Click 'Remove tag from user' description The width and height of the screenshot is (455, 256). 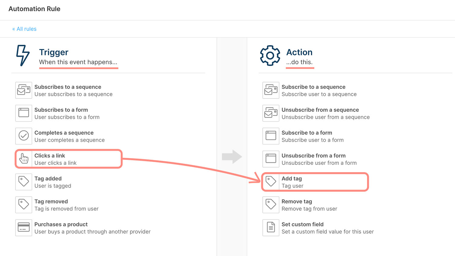coord(309,209)
